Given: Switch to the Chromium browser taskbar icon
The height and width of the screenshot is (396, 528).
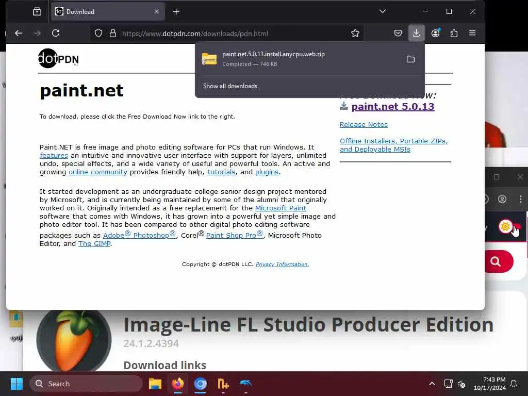Looking at the screenshot, I should 201,384.
